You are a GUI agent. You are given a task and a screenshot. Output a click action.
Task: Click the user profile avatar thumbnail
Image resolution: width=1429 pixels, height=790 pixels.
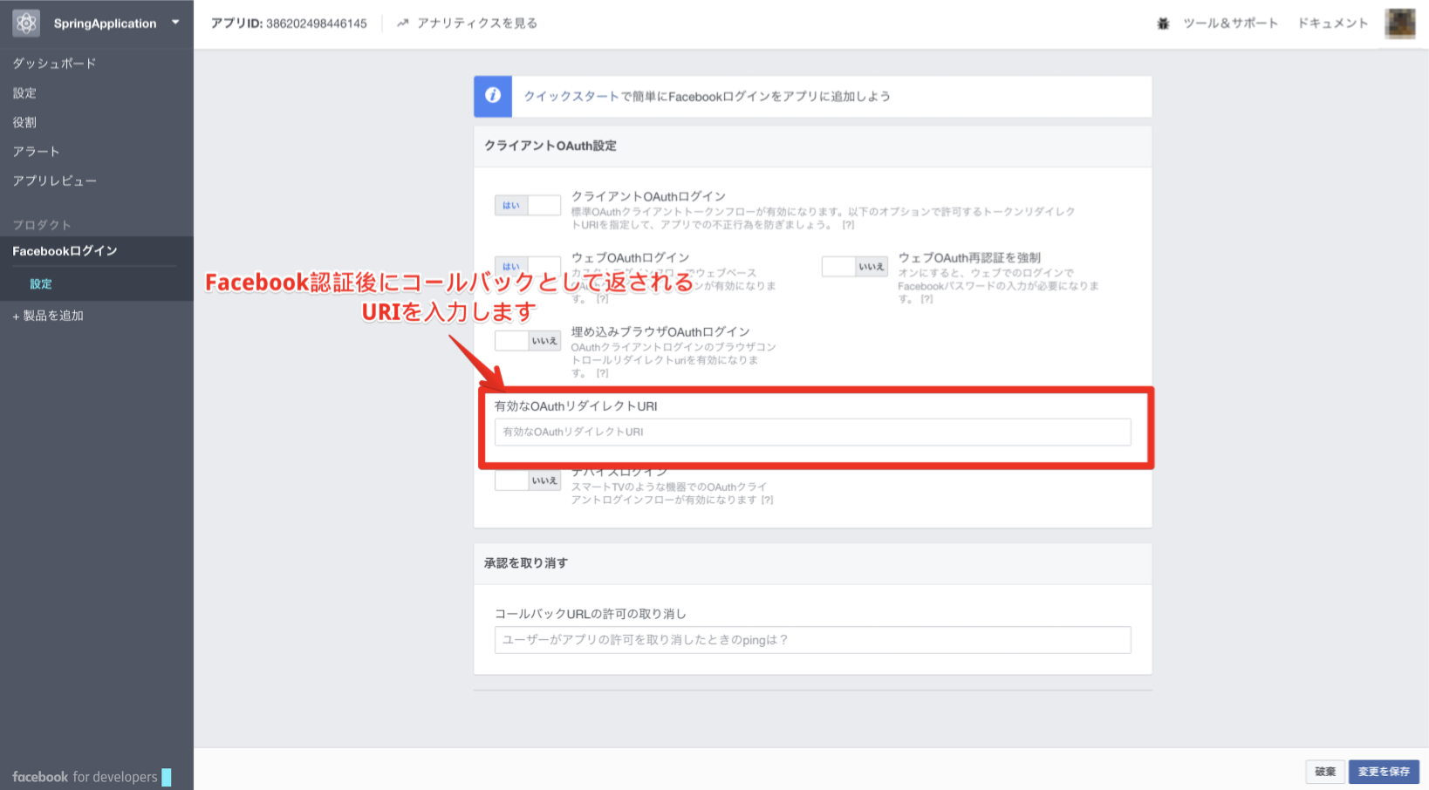tap(1400, 24)
